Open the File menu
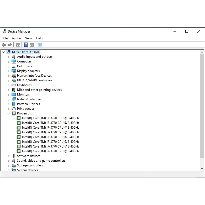This screenshot has width=205, height=205. tap(5, 38)
